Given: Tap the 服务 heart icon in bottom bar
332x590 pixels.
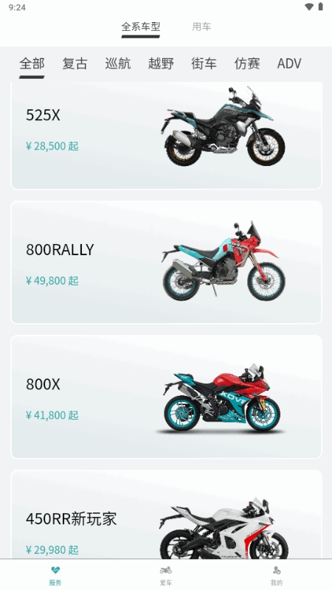Looking at the screenshot, I should coord(55,570).
